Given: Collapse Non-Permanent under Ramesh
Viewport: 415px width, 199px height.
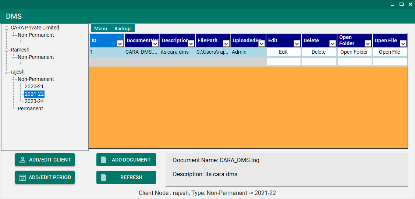Looking at the screenshot, I should (x=14, y=57).
